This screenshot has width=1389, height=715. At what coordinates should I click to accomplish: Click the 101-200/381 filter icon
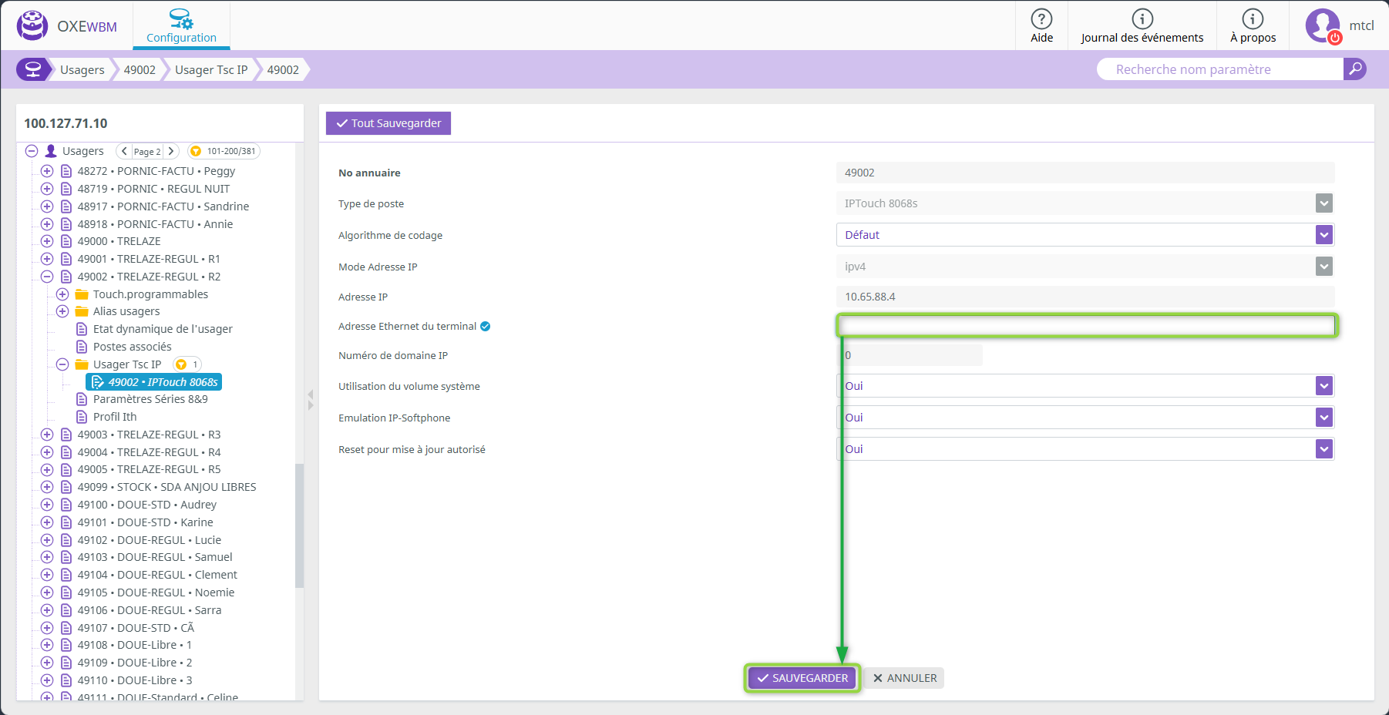(196, 151)
